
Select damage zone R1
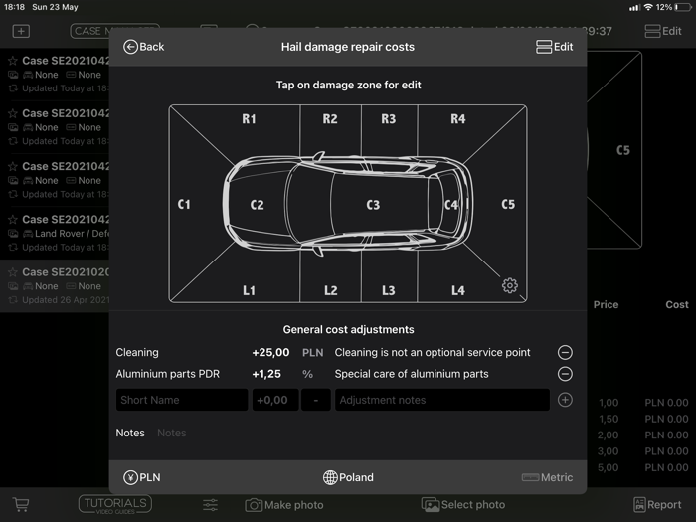pos(249,119)
